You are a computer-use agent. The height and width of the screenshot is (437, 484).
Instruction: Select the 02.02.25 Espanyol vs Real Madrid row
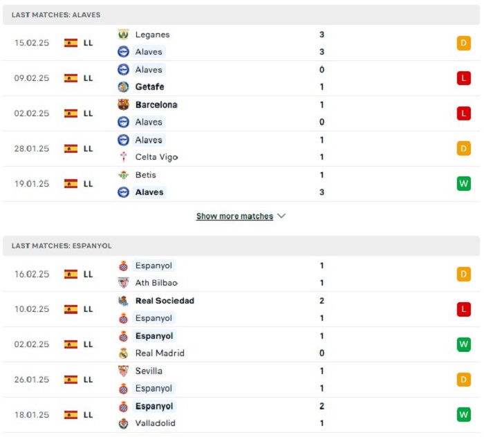pyautogui.click(x=241, y=344)
